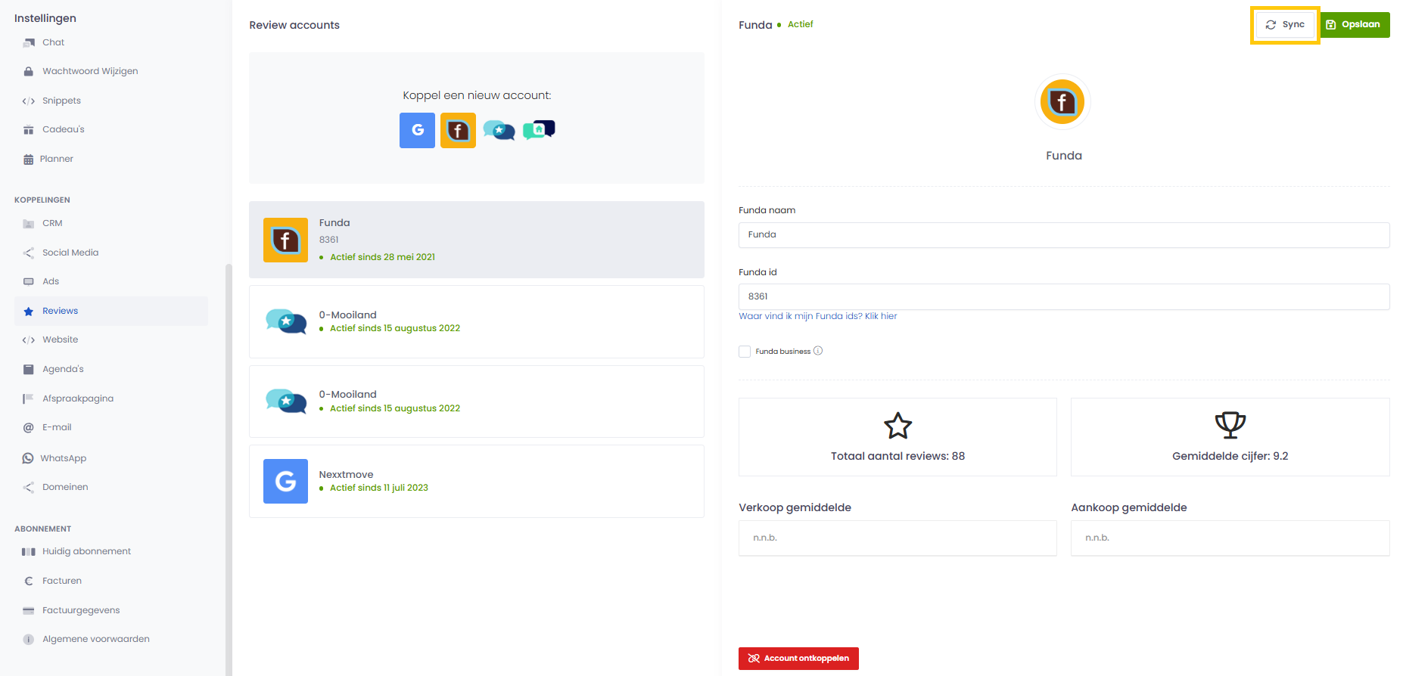Open the CRM integration page
The height and width of the screenshot is (676, 1403).
coord(52,223)
